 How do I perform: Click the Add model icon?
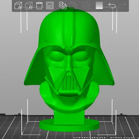[18, 6]
